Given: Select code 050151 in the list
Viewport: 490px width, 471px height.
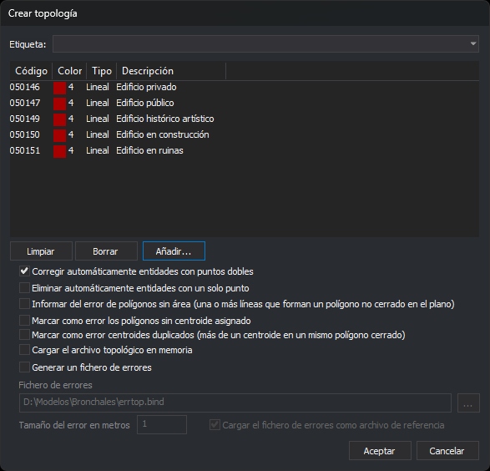Looking at the screenshot, I should 25,150.
